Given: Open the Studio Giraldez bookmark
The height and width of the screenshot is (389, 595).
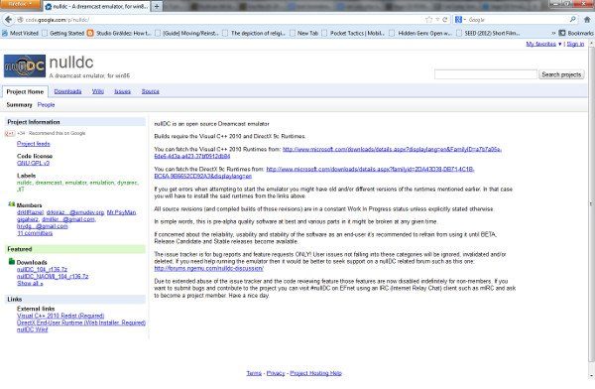Looking at the screenshot, I should pyautogui.click(x=119, y=33).
